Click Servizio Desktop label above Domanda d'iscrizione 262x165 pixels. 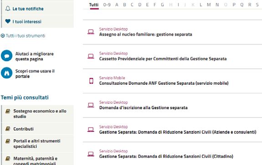tap(113, 102)
